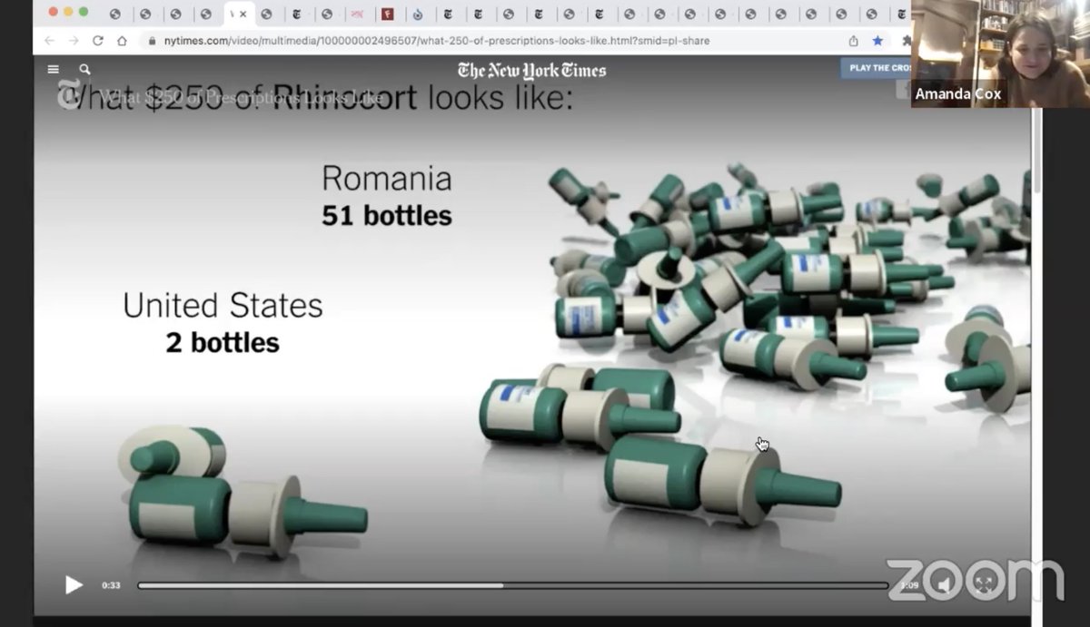Close the active browser tab
Screen dimensions: 1090x627
coord(243,14)
